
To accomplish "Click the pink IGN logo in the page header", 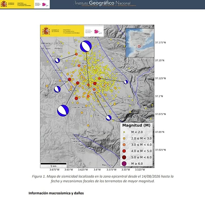I will pos(44,5).
